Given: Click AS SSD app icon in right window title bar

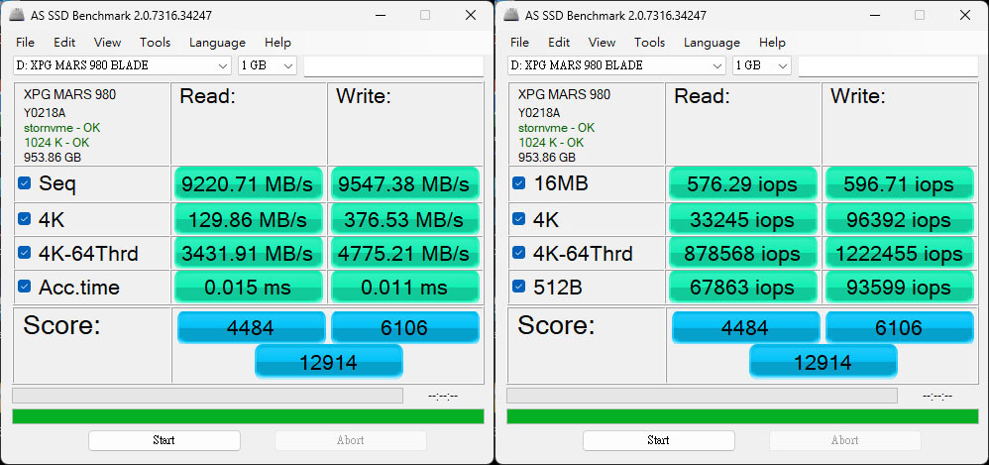Looking at the screenshot, I should click(x=513, y=16).
